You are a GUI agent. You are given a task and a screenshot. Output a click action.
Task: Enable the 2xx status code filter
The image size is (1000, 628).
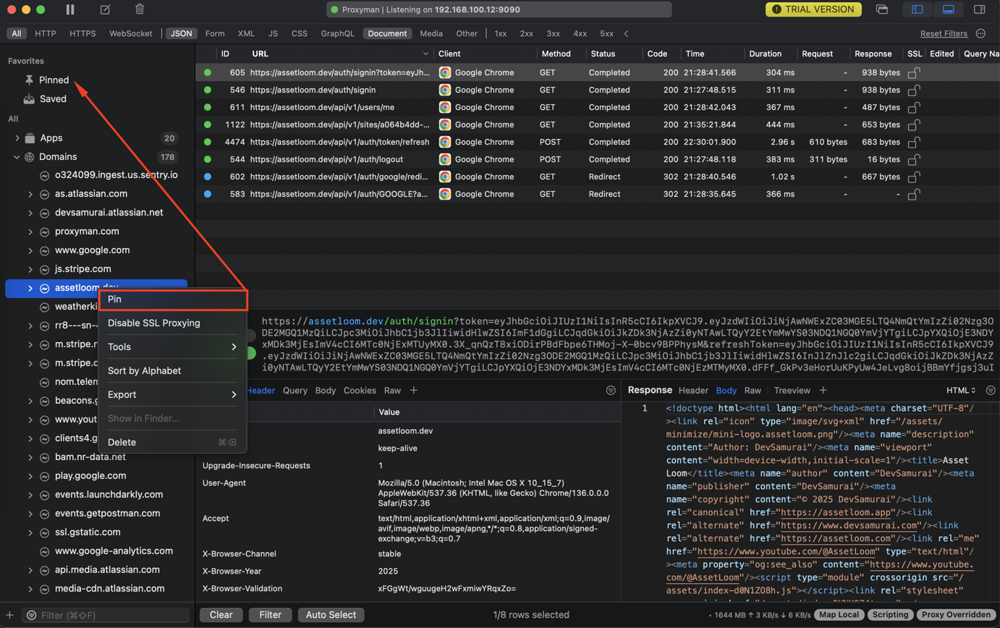tap(527, 33)
